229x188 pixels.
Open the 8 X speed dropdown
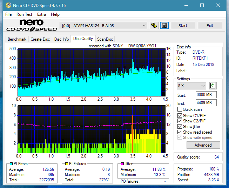pos(191,86)
